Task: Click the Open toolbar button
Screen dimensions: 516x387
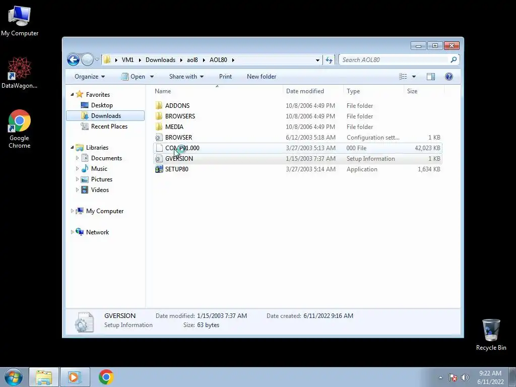Action: [133, 77]
